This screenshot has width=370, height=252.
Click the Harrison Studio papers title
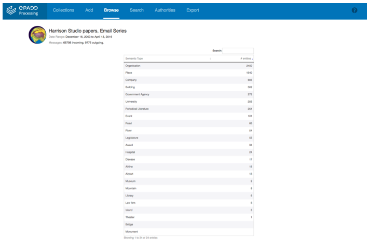(88, 31)
